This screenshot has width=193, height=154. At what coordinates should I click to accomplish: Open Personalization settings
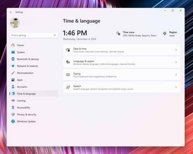pos(34,73)
